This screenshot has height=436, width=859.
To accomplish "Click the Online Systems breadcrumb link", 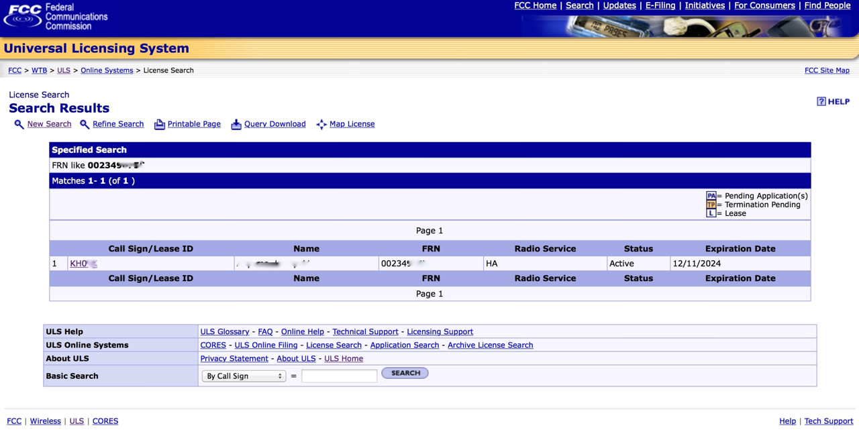I will pyautogui.click(x=107, y=70).
